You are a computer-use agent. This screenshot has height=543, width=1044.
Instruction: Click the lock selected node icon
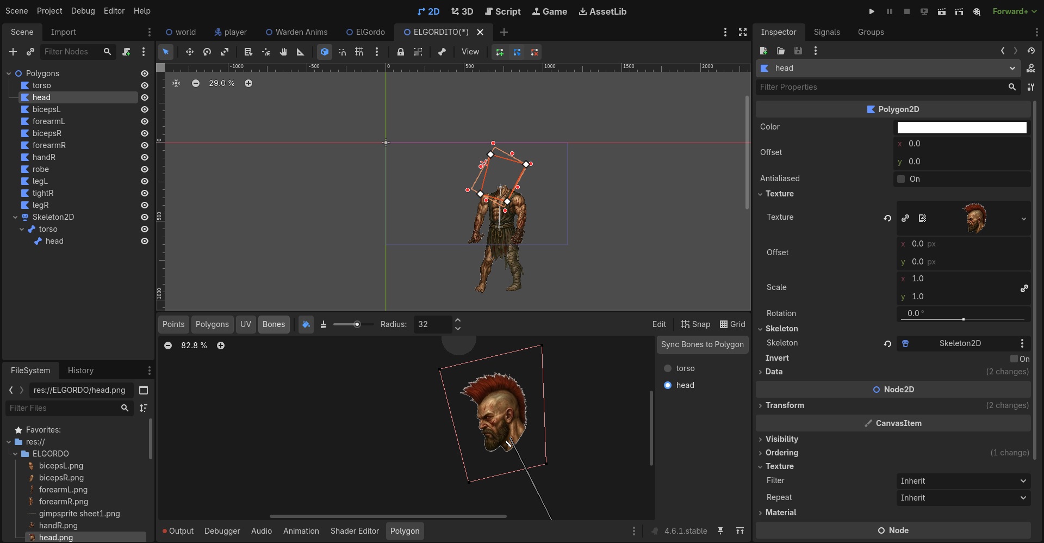[x=400, y=52]
